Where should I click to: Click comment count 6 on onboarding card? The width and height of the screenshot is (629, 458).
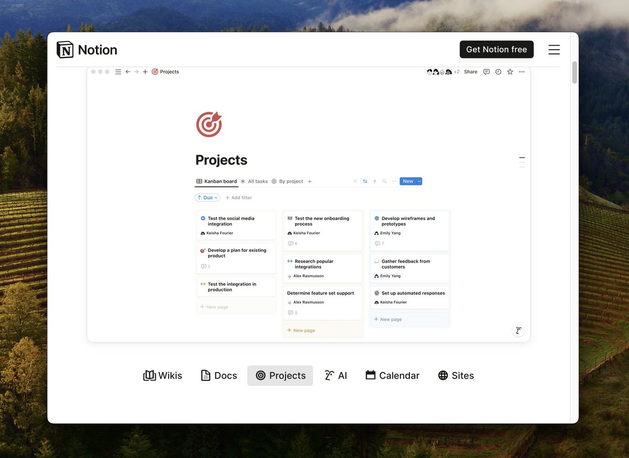[292, 244]
